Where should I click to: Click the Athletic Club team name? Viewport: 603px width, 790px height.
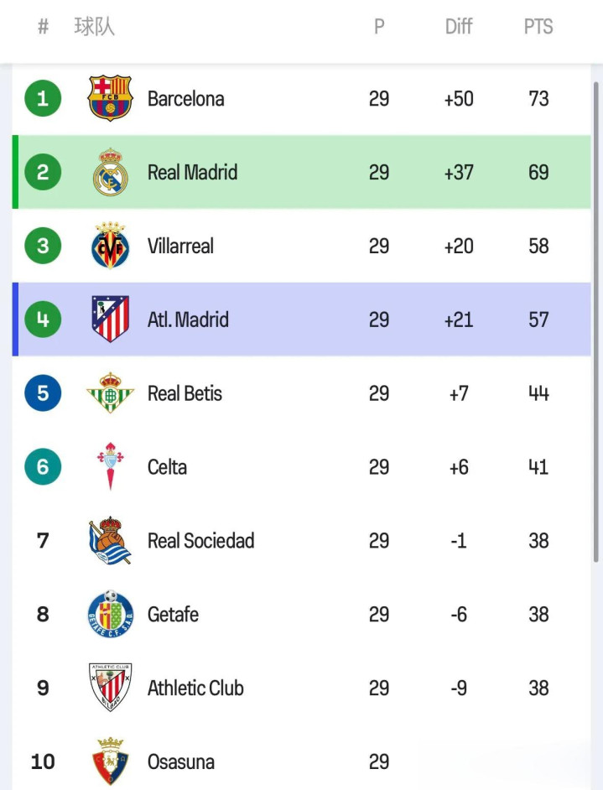[195, 689]
